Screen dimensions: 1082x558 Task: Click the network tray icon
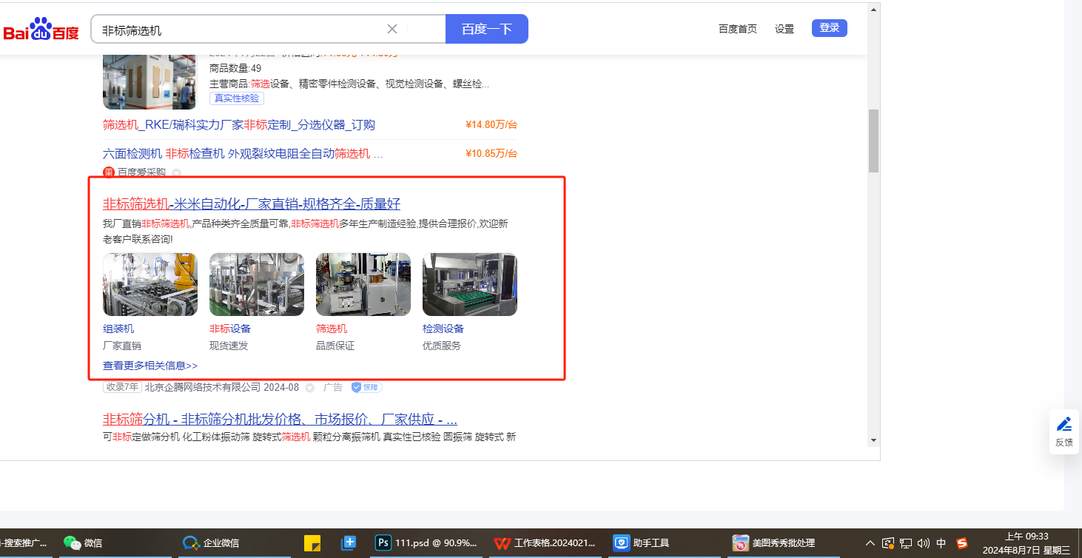[x=905, y=542]
